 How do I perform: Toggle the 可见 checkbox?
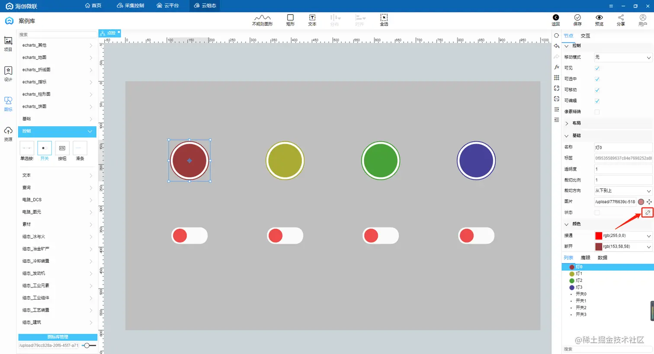click(597, 68)
